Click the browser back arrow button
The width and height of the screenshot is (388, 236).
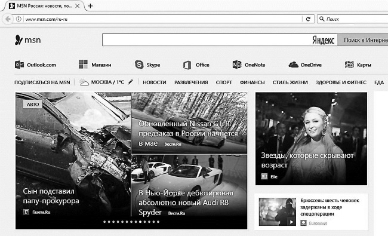pyautogui.click(x=8, y=19)
